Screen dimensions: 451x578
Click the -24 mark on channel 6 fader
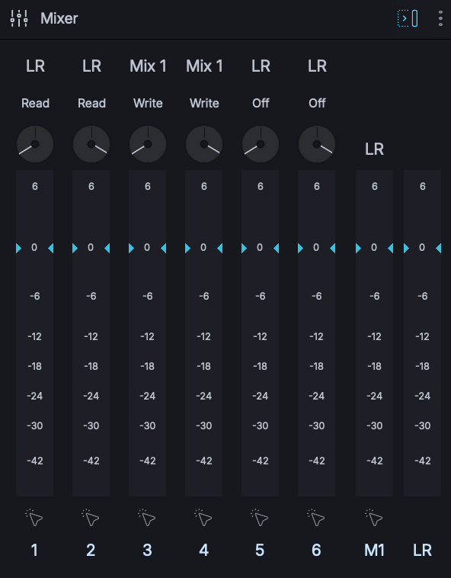coord(317,396)
